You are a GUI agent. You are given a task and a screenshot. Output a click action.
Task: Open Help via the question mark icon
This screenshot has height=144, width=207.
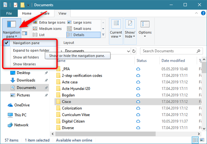coord(203,13)
